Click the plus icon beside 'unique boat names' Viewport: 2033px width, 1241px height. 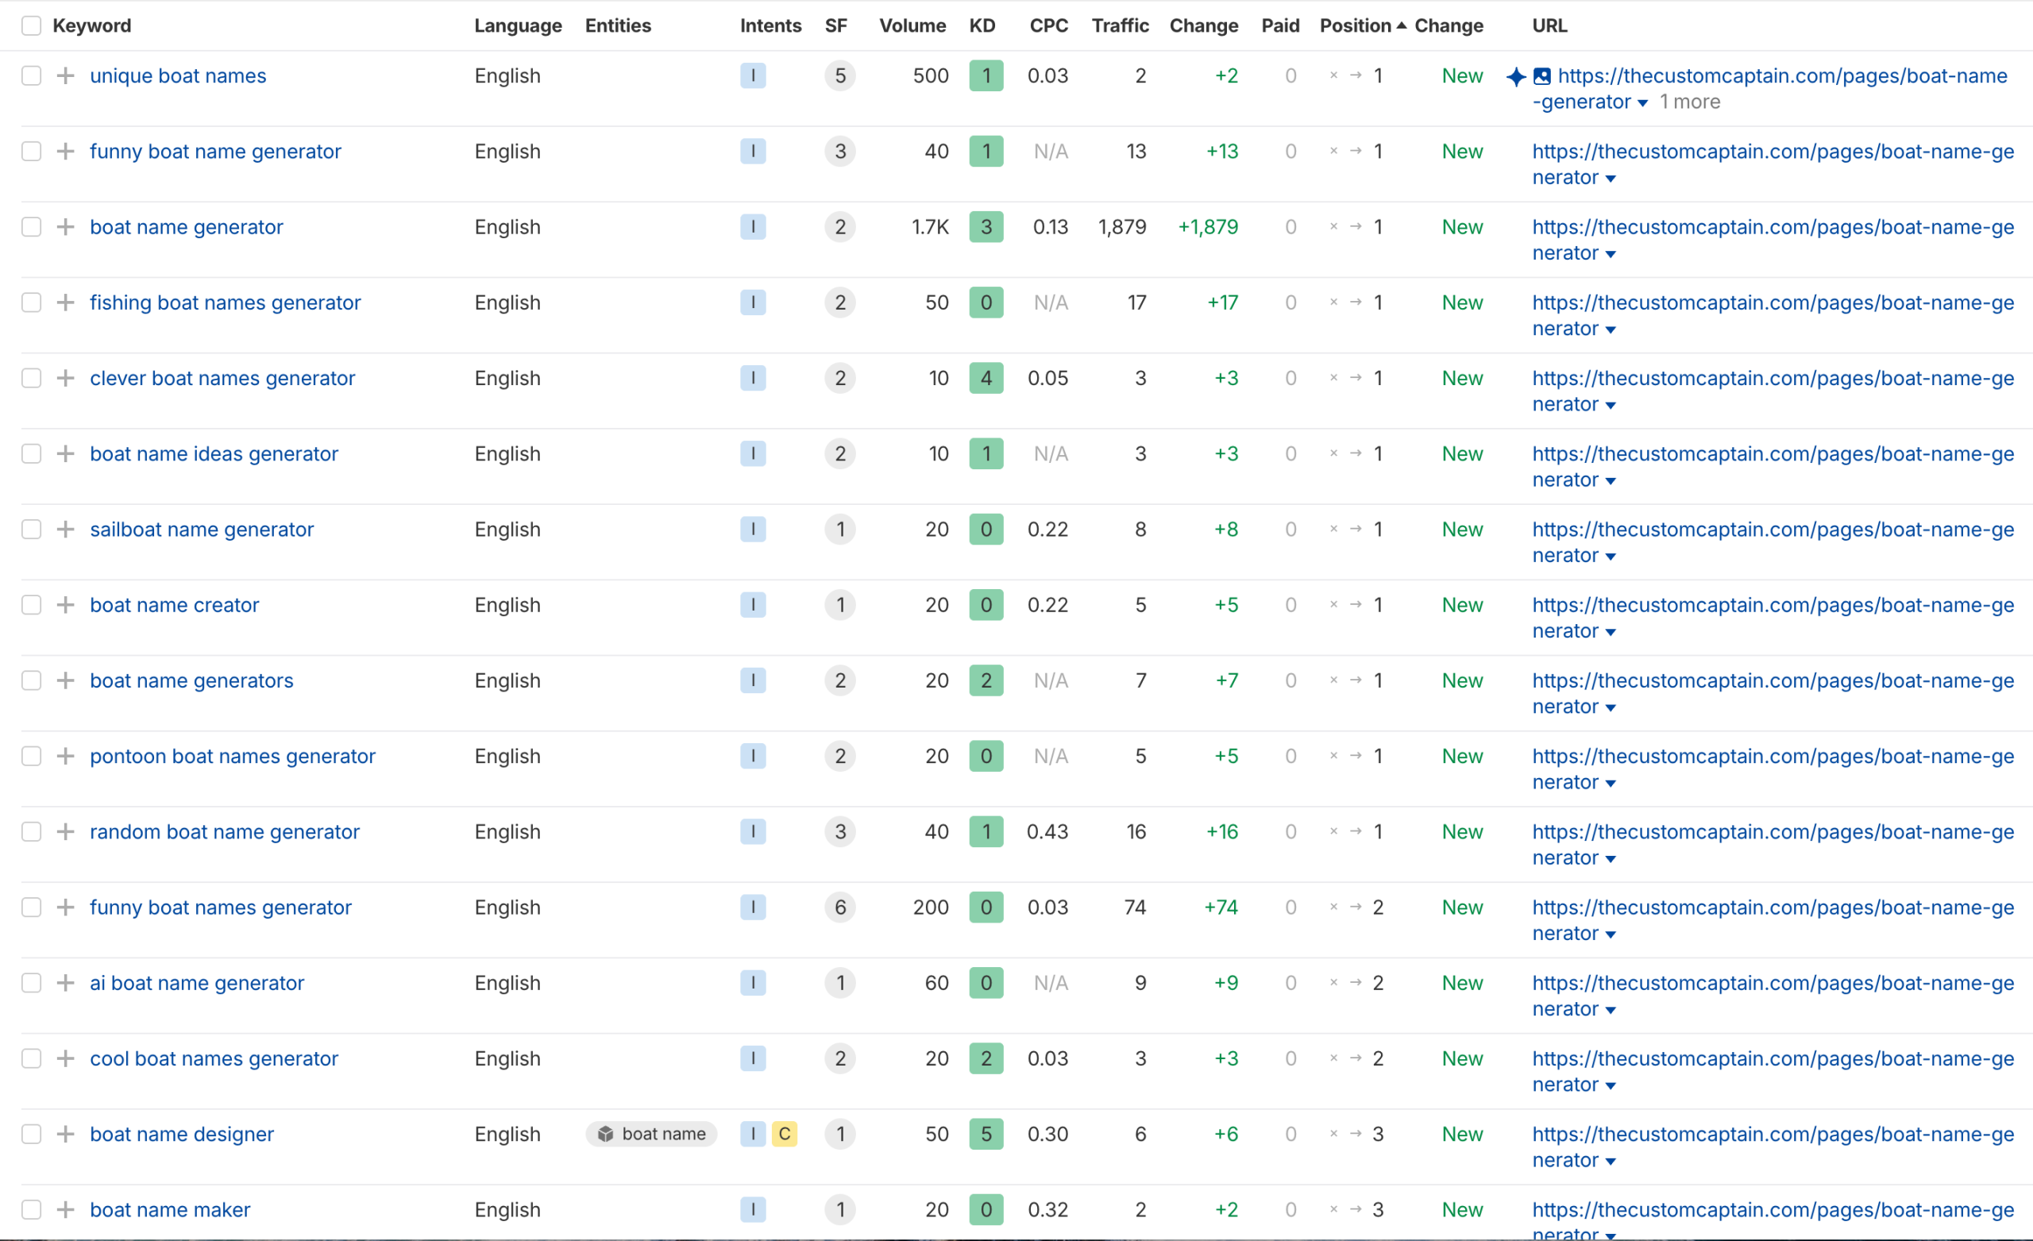tap(65, 76)
